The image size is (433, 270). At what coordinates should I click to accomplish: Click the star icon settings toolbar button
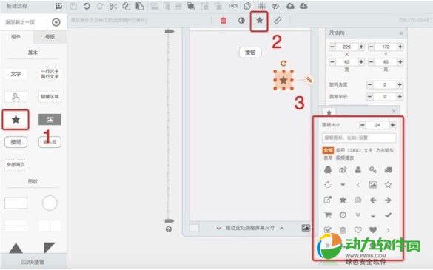click(x=259, y=20)
